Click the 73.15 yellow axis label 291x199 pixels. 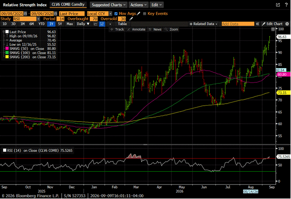coord(283,93)
